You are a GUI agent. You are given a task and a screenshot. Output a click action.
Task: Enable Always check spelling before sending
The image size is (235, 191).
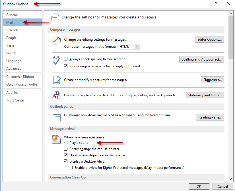pos(65,59)
